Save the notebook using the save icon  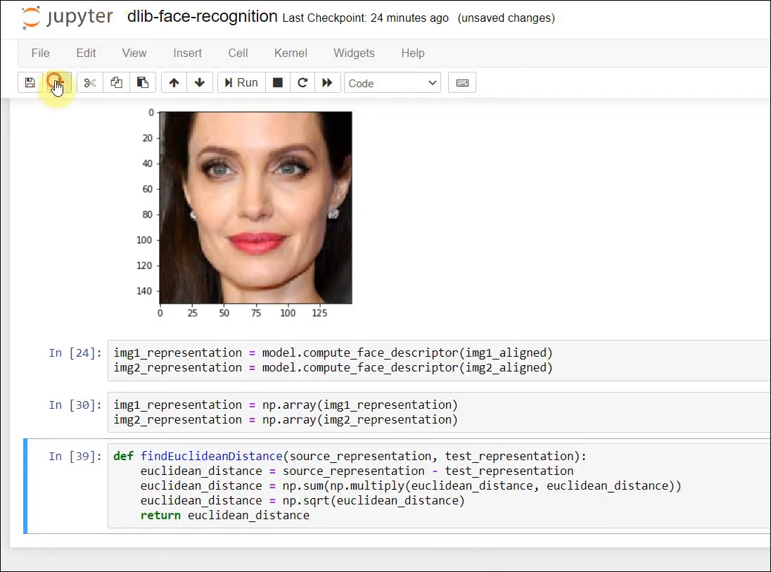[30, 82]
